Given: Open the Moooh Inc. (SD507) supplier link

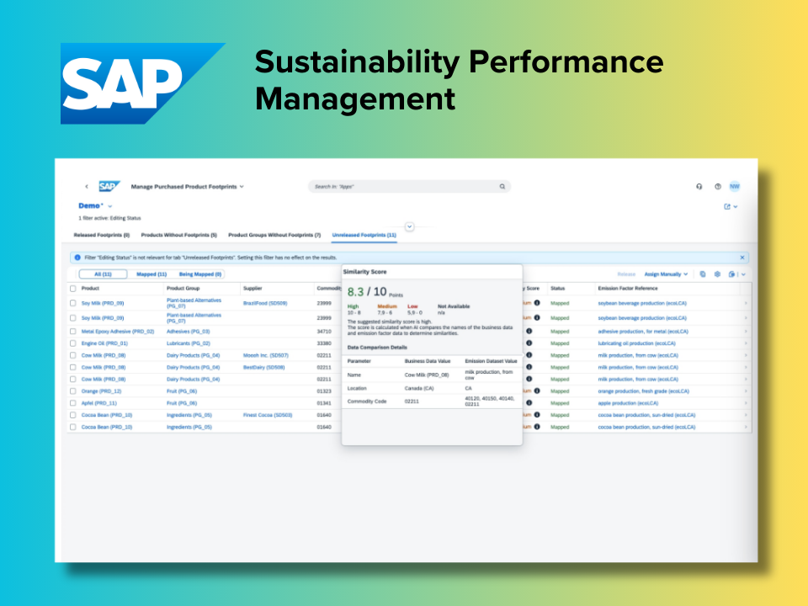Looking at the screenshot, I should point(265,355).
